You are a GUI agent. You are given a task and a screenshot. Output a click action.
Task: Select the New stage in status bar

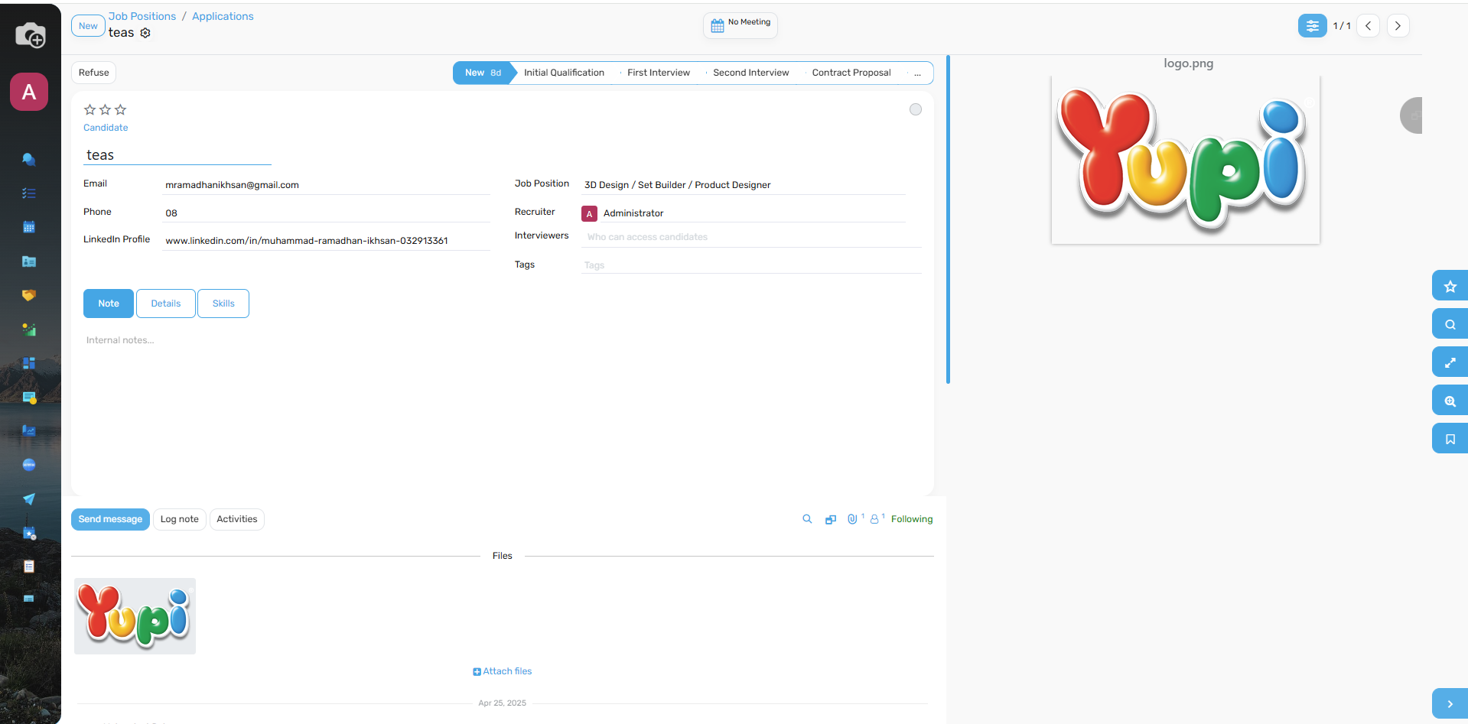point(482,73)
